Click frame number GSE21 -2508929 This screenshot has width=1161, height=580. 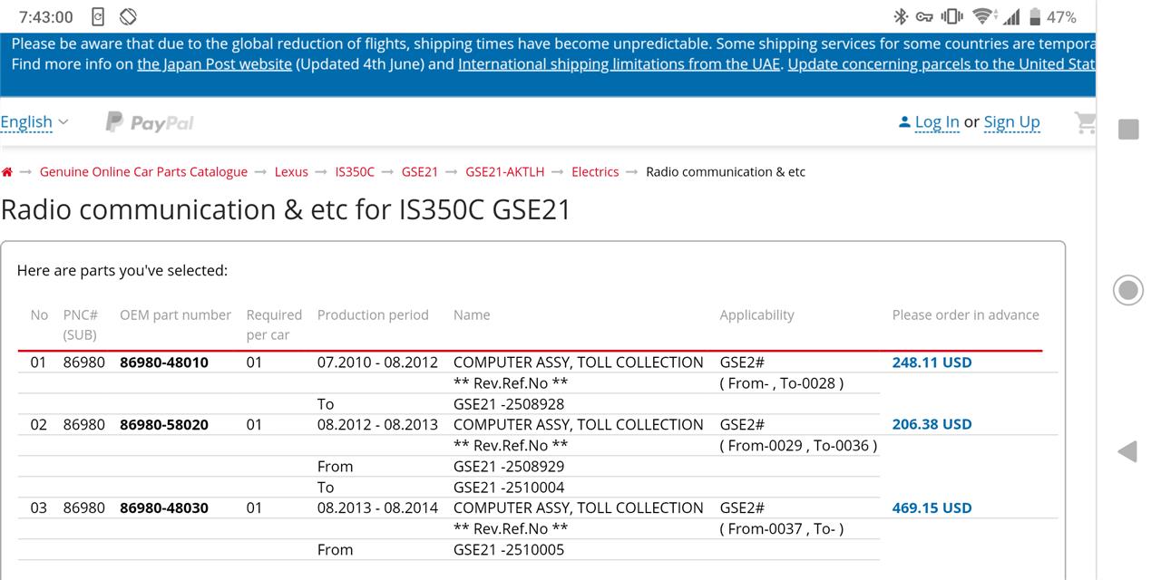click(x=509, y=467)
